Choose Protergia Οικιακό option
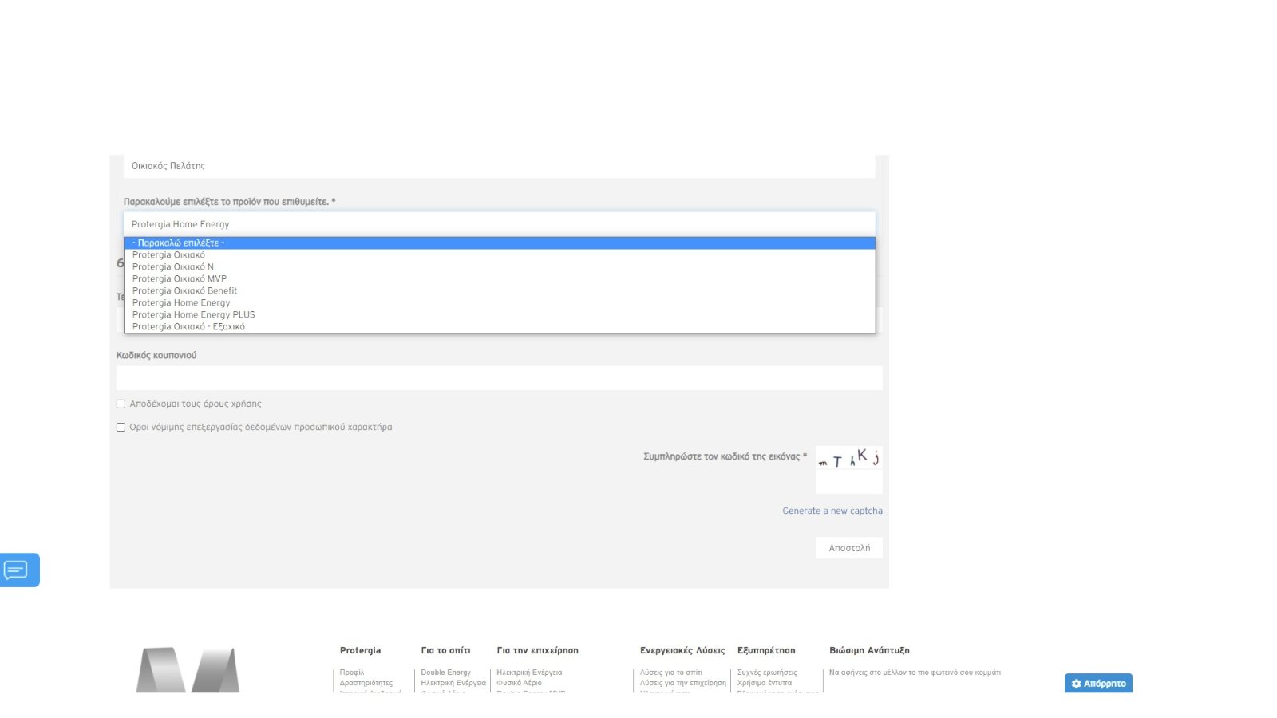Image resolution: width=1277 pixels, height=718 pixels. point(500,255)
